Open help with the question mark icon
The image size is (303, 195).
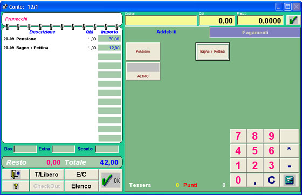click(16, 186)
